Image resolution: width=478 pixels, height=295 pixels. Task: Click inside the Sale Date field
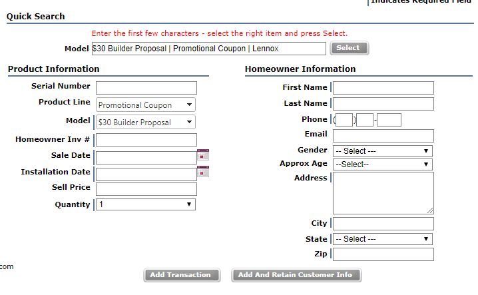pos(146,158)
